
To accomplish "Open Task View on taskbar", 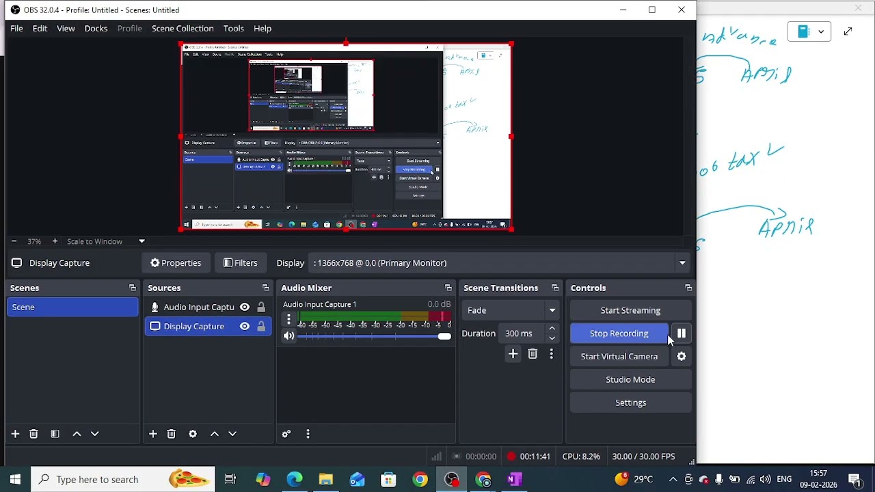I will 230,480.
